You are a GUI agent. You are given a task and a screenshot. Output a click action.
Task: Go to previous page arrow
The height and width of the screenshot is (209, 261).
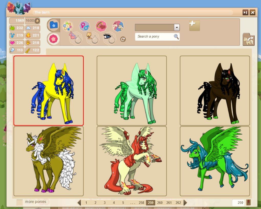pos(79,203)
